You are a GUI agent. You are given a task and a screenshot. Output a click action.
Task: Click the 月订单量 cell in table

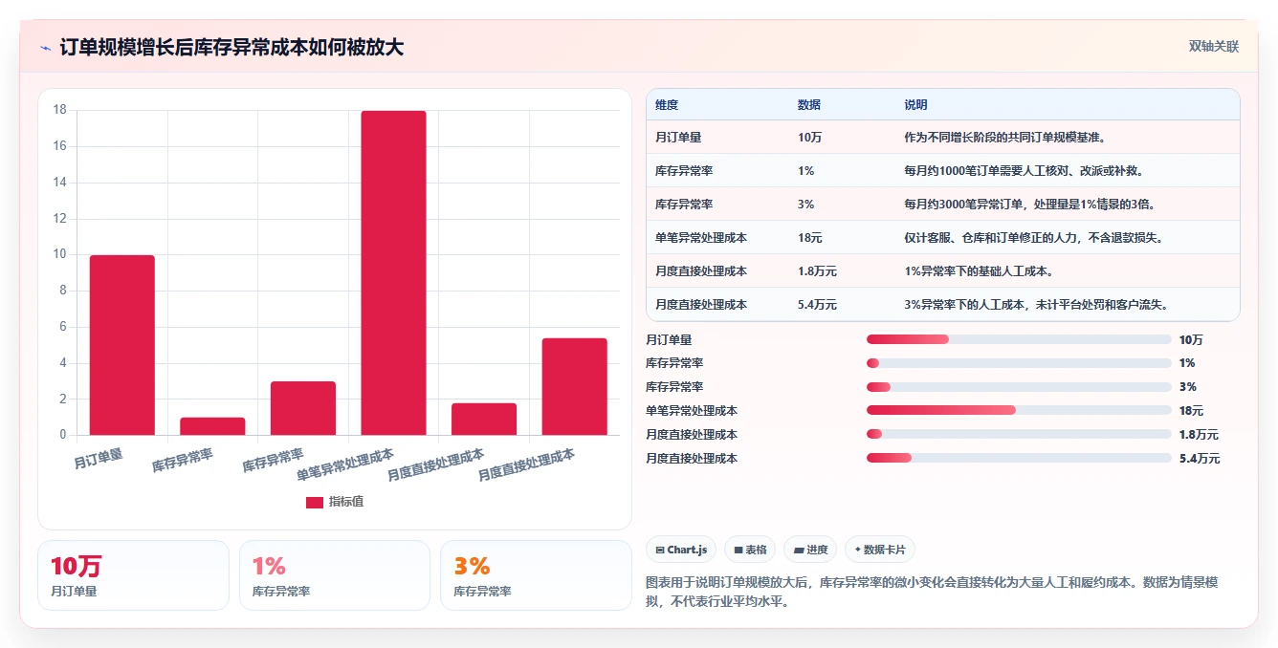(x=678, y=138)
